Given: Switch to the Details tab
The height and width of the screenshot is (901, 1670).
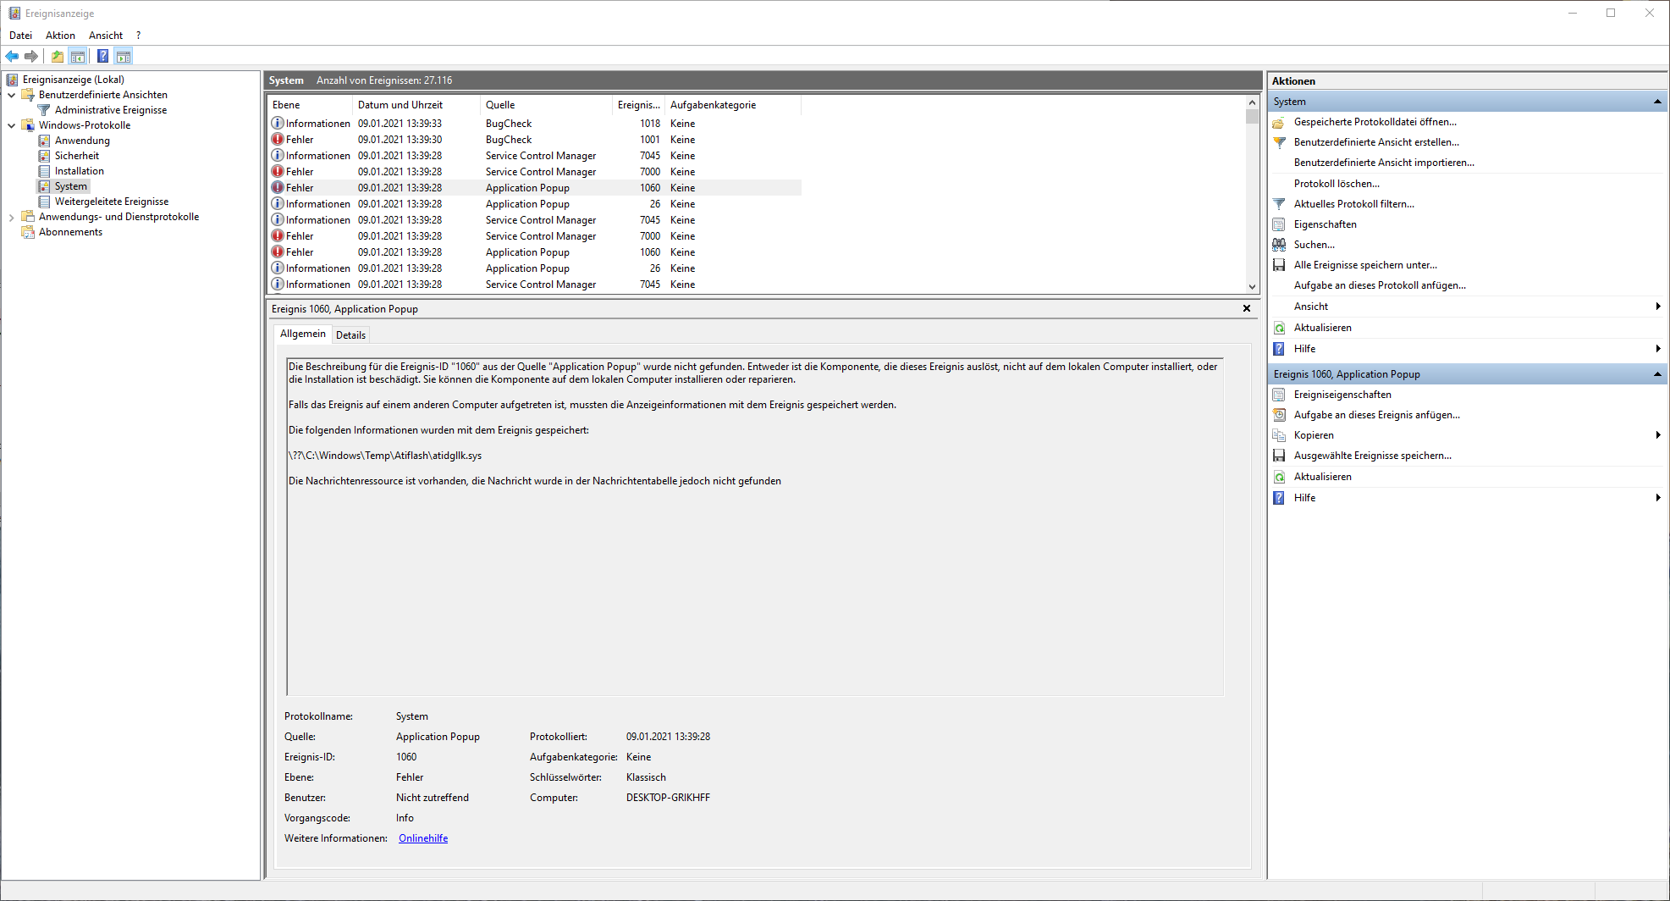Looking at the screenshot, I should click(x=350, y=335).
